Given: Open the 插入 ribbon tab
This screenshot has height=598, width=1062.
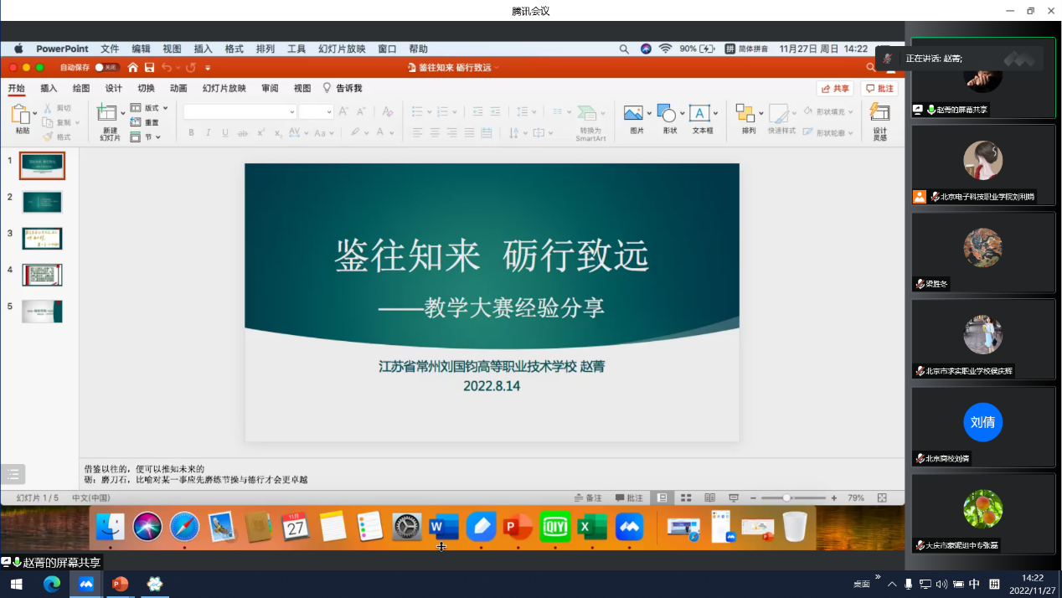Looking at the screenshot, I should [49, 88].
